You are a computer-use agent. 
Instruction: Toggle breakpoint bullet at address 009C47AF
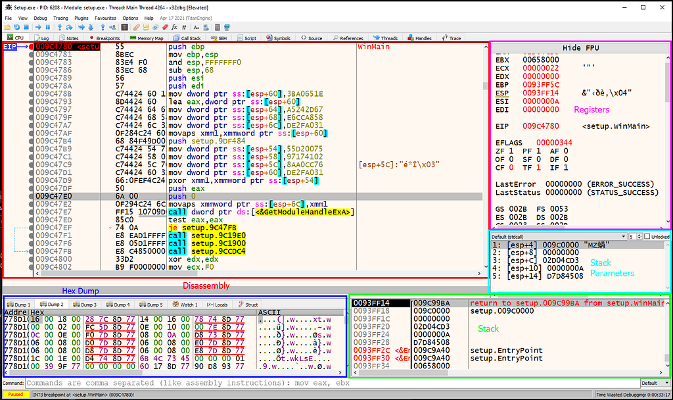tap(31, 133)
